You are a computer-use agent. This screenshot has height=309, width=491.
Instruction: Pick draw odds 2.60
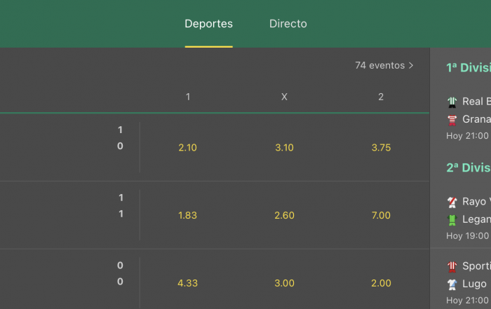pos(284,216)
